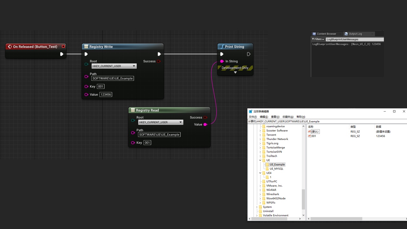Select the UE_MYSQL registry key

click(276, 169)
